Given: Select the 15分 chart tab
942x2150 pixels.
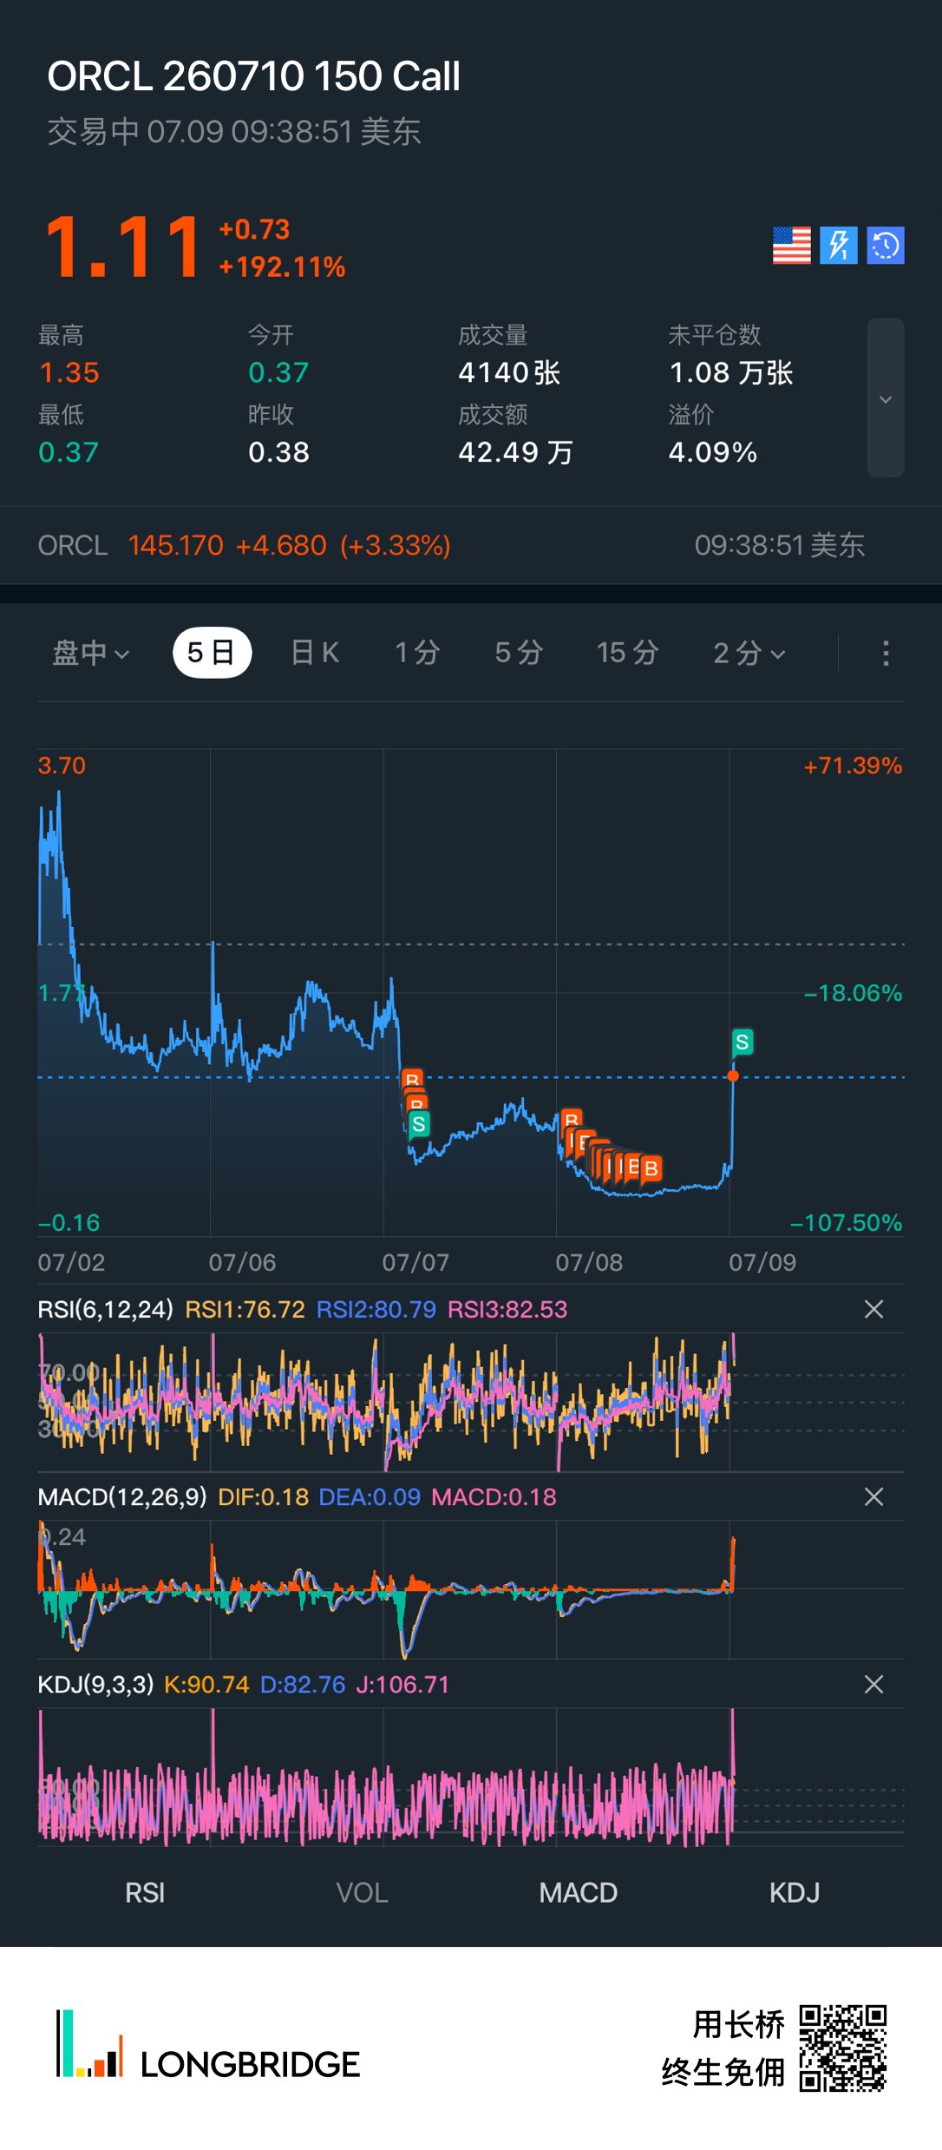Looking at the screenshot, I should click(x=627, y=653).
